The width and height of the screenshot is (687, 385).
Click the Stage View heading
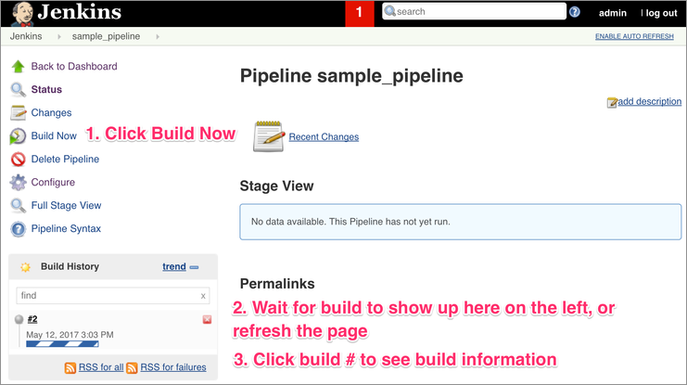click(x=276, y=186)
